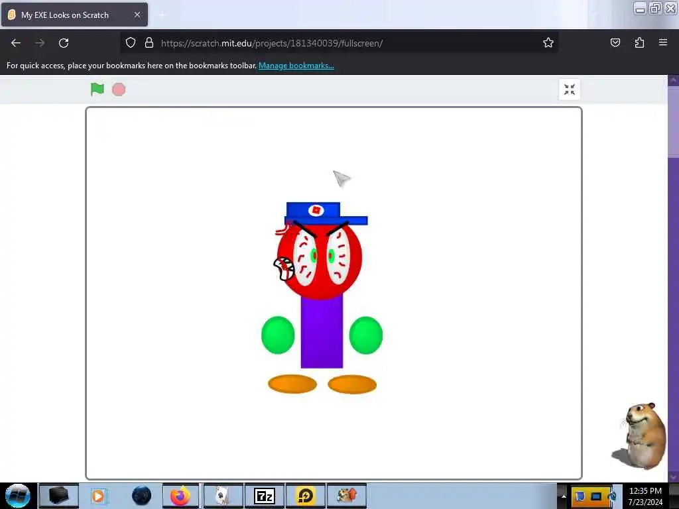Select the My EXE Looks on Scratch tab
The image size is (679, 509).
[x=74, y=15]
